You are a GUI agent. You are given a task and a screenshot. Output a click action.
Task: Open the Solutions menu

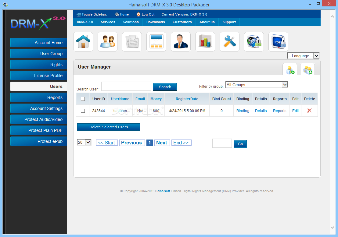tap(131, 22)
